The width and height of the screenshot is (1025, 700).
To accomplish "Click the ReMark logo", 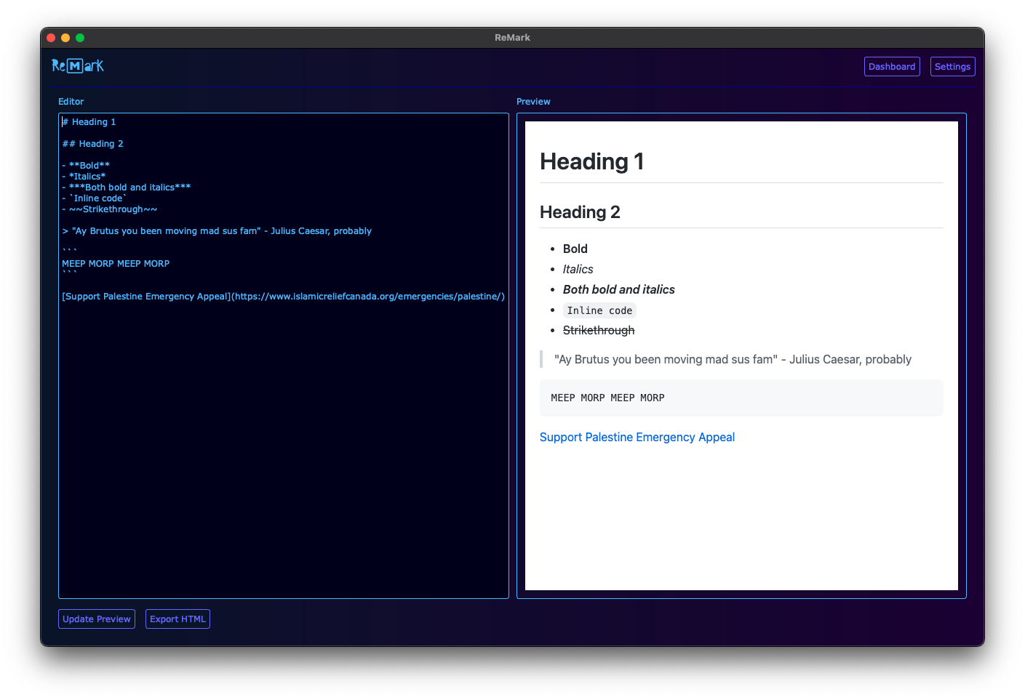I will point(78,66).
